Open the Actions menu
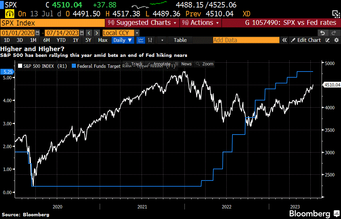This screenshot has width=341, height=219. point(200,22)
